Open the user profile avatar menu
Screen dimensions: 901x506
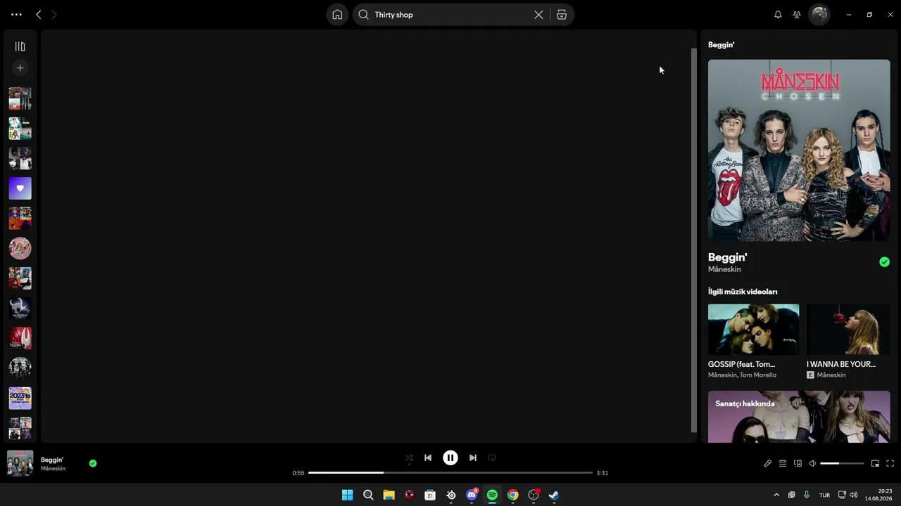[819, 15]
